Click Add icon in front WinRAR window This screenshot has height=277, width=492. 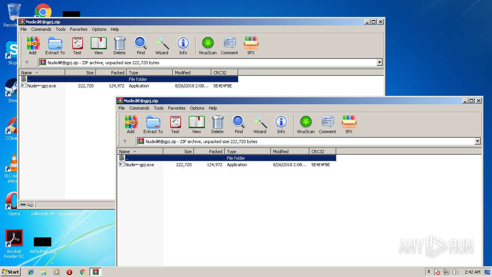pos(131,124)
